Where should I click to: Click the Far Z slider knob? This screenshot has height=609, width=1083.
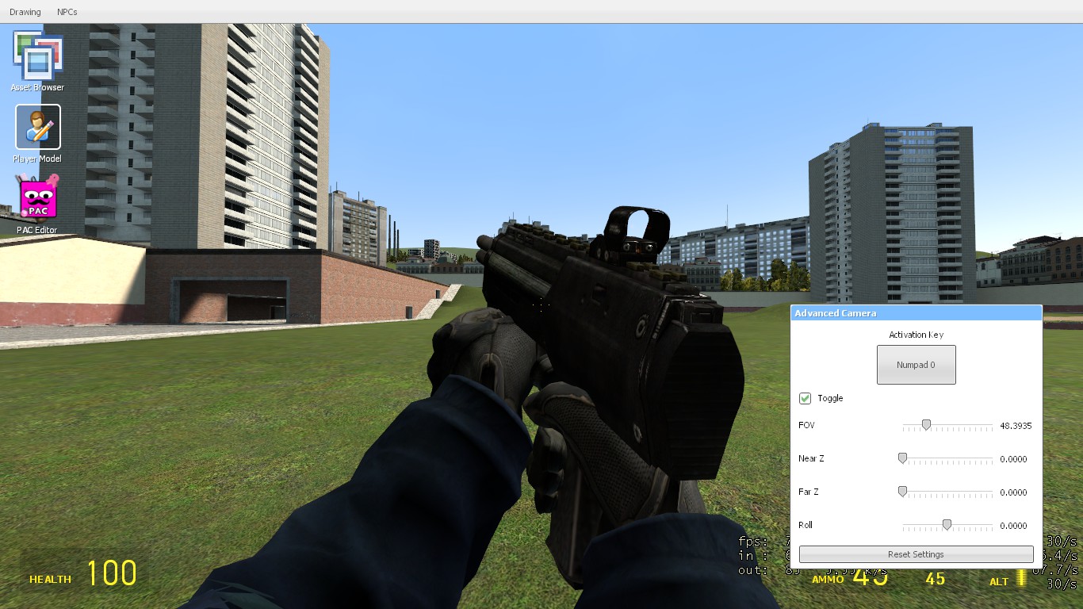point(902,492)
